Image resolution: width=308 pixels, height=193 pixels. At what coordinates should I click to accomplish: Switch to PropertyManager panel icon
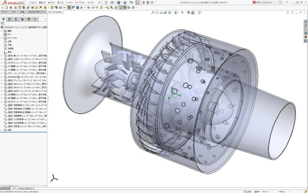point(9,20)
